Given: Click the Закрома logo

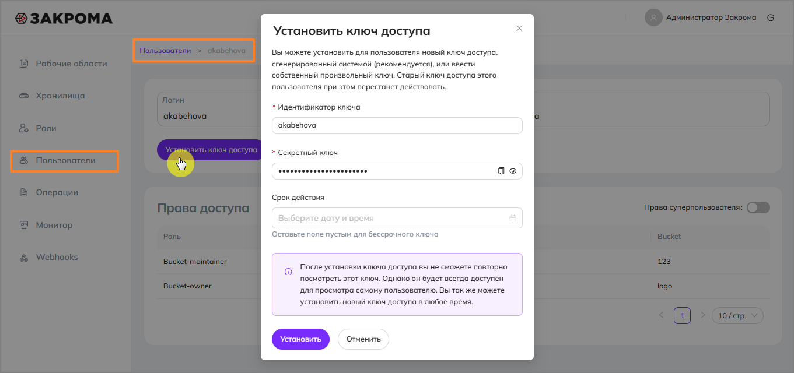Looking at the screenshot, I should click(x=64, y=18).
